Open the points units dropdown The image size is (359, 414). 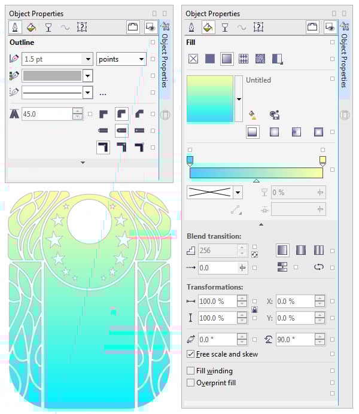(x=141, y=59)
